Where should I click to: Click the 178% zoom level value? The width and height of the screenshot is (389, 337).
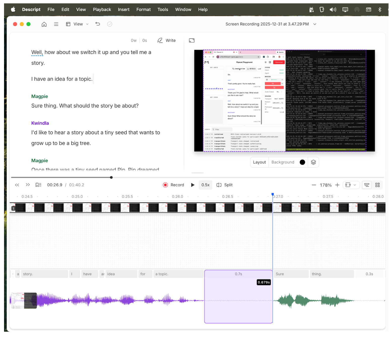(x=326, y=185)
